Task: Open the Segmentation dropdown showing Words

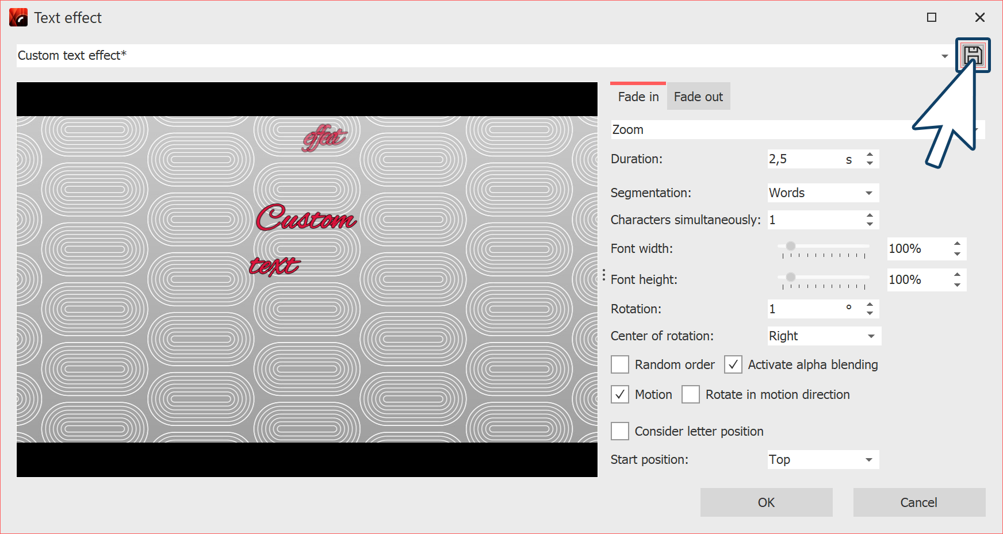Action: click(x=822, y=193)
